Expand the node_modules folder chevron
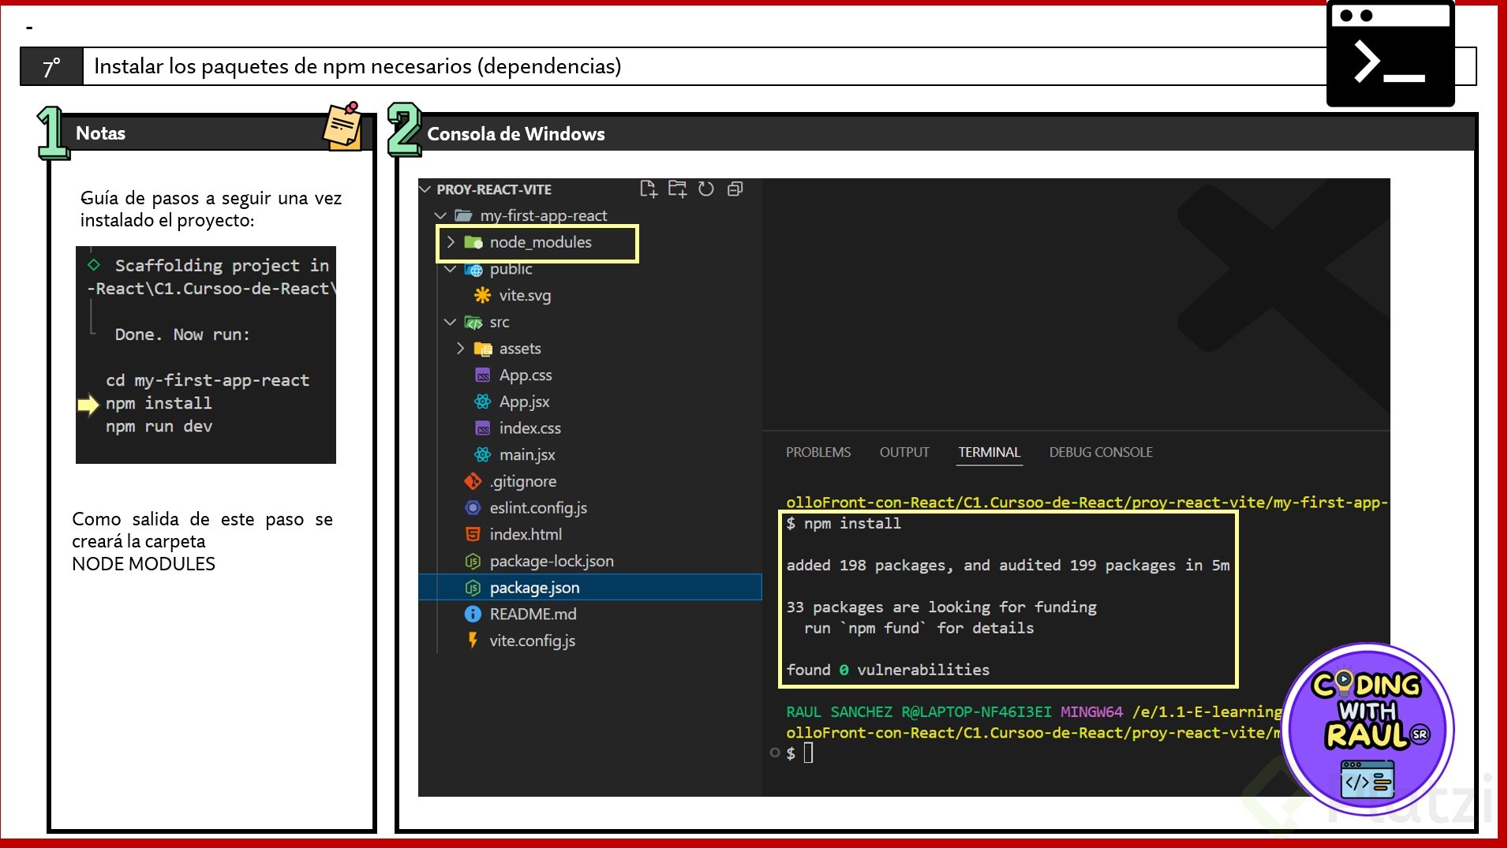 point(451,242)
